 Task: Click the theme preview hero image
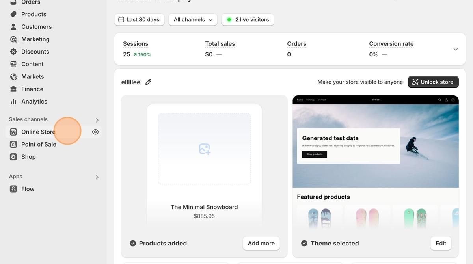tap(376, 146)
